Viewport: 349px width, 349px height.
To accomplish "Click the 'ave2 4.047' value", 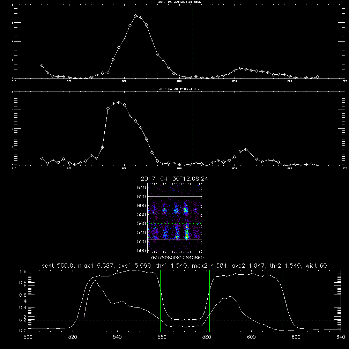I will point(248,266).
